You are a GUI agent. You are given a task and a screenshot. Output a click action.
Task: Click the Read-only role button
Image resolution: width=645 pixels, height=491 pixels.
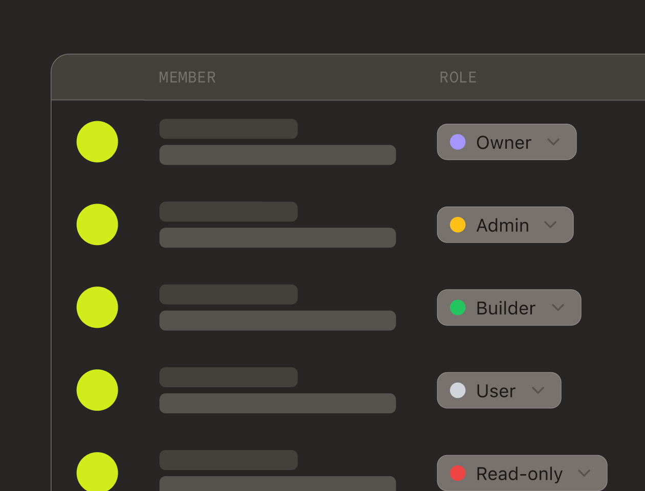[522, 474]
